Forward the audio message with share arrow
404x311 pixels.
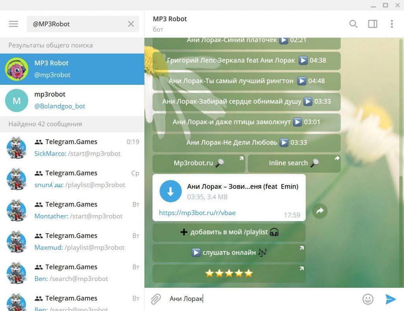(x=320, y=211)
